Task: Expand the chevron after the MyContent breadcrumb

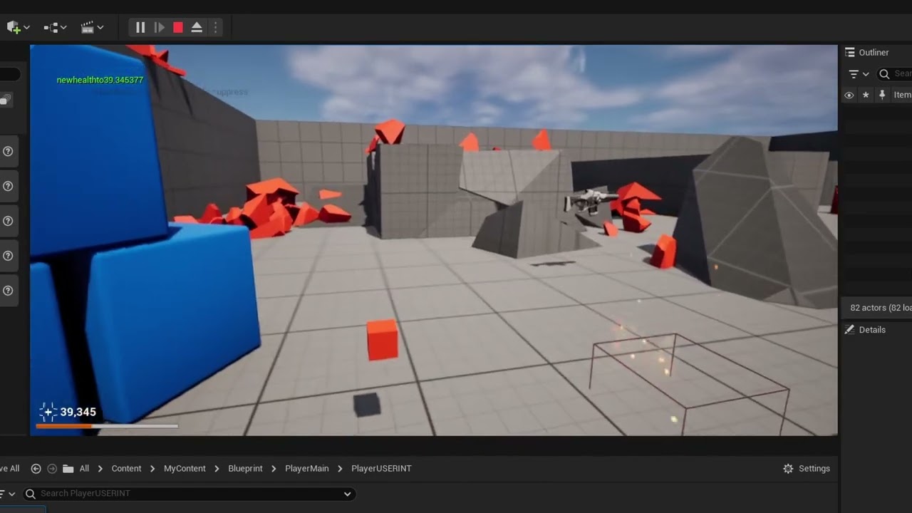Action: [x=217, y=468]
